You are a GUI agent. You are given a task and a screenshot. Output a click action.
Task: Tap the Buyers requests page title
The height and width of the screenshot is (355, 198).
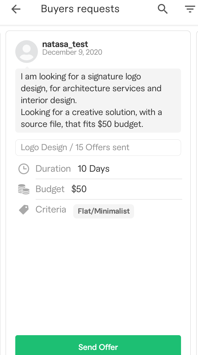pos(80,9)
